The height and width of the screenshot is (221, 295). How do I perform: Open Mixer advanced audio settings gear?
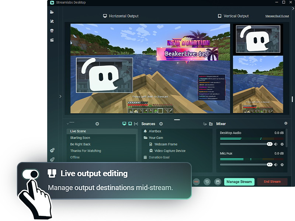point(286,123)
